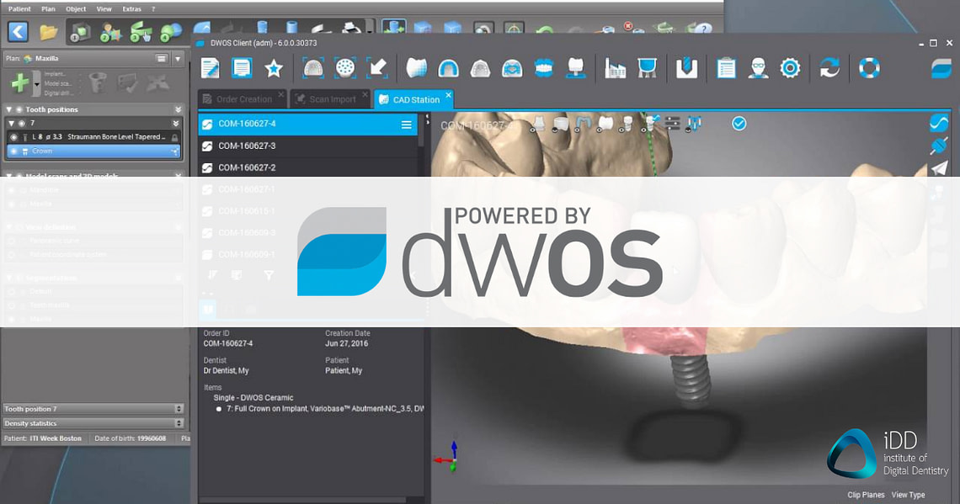The width and height of the screenshot is (960, 504).
Task: Click the yellow open folder icon
Action: tap(49, 32)
